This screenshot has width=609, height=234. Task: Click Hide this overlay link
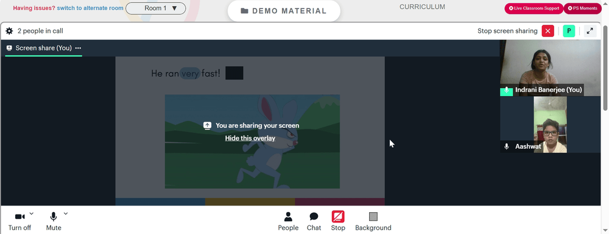250,139
